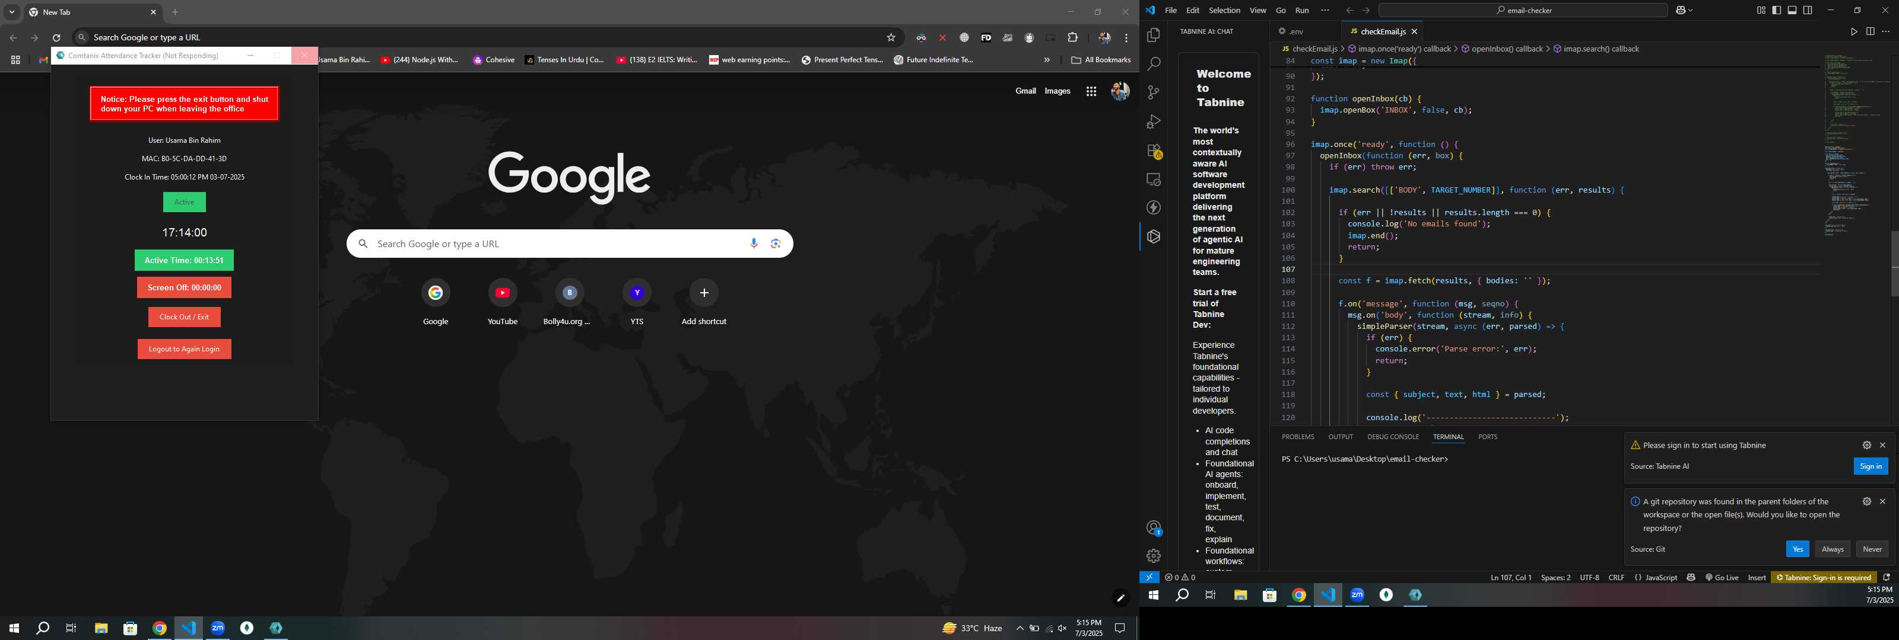Search by image with Google Lens icon
1899x640 pixels.
tap(776, 244)
